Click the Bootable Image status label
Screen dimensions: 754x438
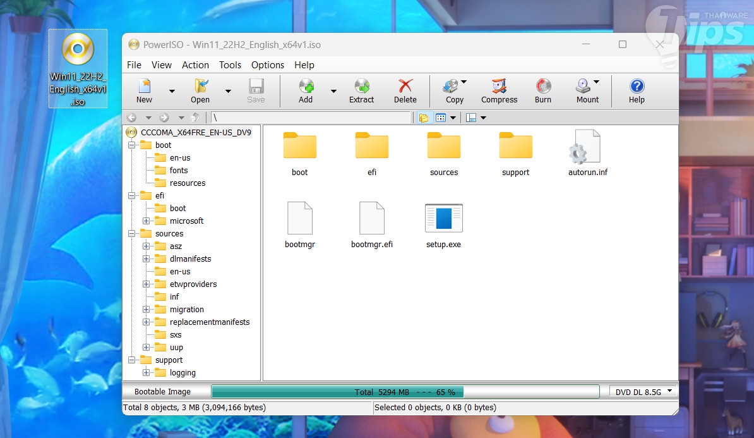[x=162, y=392]
